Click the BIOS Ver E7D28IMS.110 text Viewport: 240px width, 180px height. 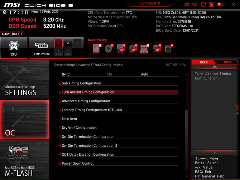(x=174, y=26)
